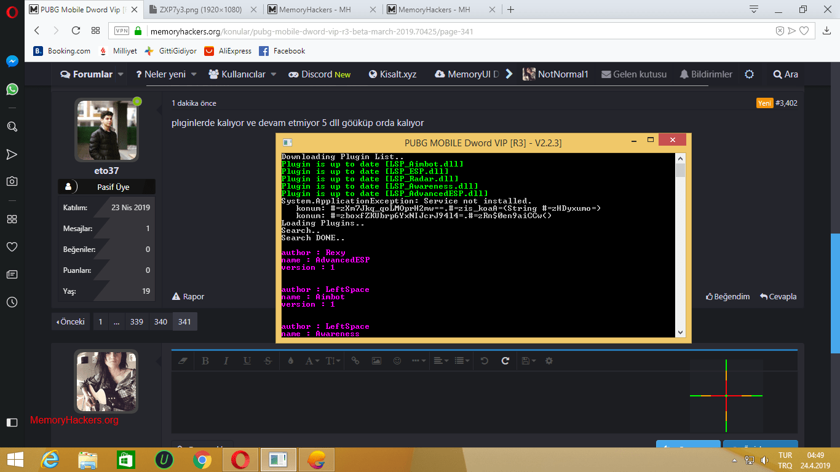Open the smilies picker in the editor
840x472 pixels.
(x=397, y=361)
